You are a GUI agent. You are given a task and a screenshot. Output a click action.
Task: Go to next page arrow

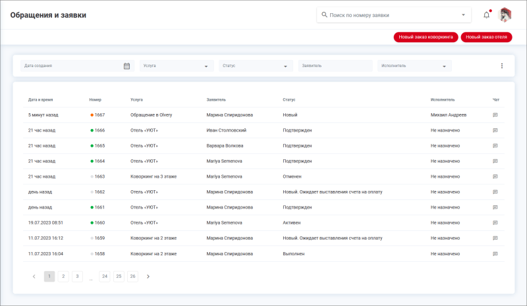point(148,276)
